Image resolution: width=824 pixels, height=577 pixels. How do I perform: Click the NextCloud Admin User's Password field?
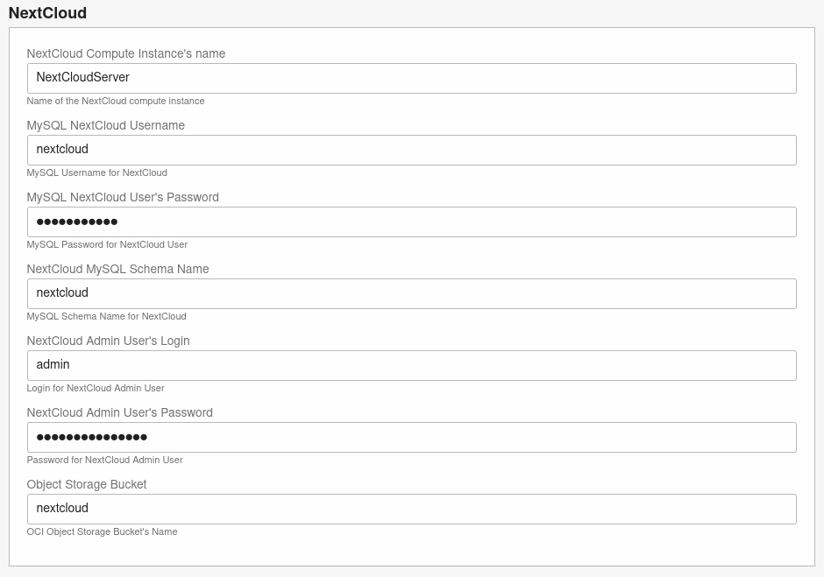pyautogui.click(x=411, y=437)
